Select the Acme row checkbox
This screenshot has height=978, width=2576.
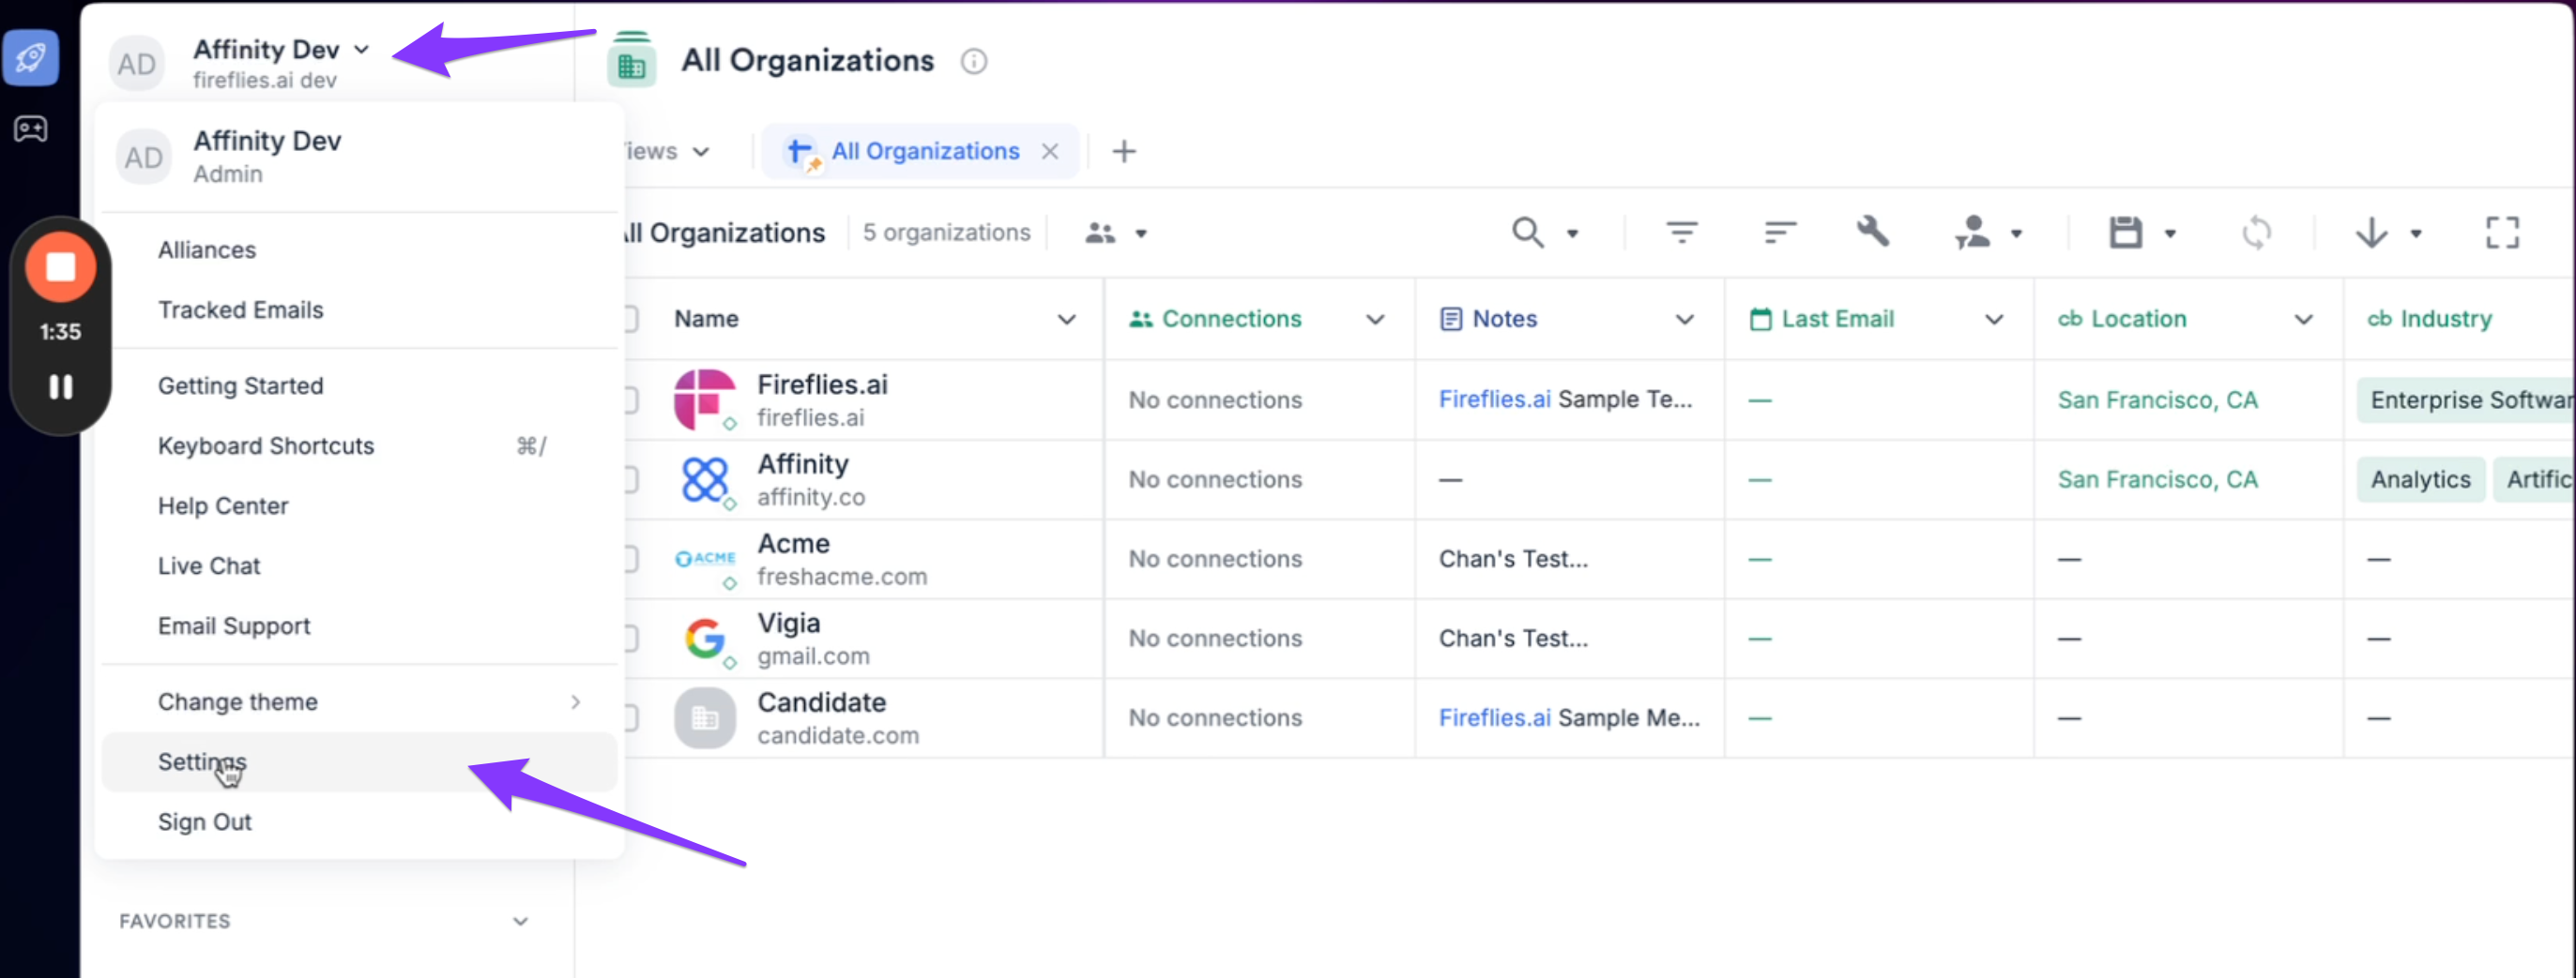tap(631, 559)
